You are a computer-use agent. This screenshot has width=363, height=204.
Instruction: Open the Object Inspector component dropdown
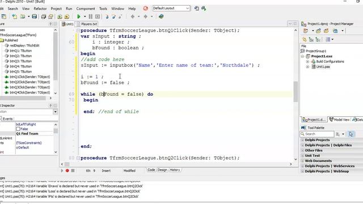(x=56, y=112)
